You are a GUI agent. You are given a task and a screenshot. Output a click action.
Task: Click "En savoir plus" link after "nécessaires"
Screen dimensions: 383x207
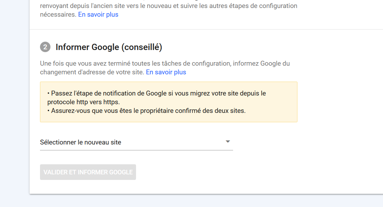tap(98, 15)
